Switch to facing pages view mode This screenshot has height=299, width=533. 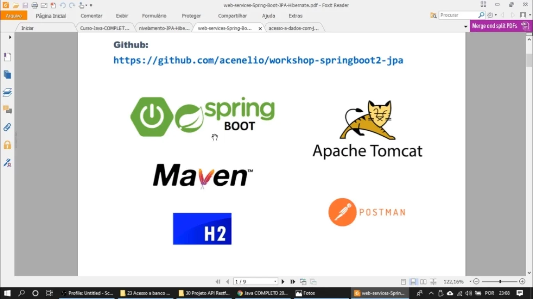tap(423, 282)
